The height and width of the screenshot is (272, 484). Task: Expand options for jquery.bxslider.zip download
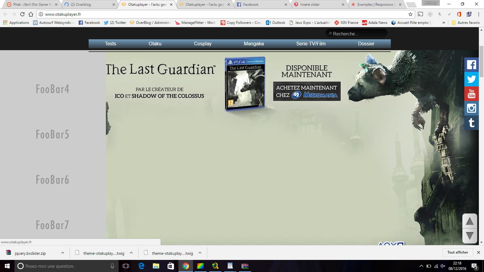click(x=63, y=253)
